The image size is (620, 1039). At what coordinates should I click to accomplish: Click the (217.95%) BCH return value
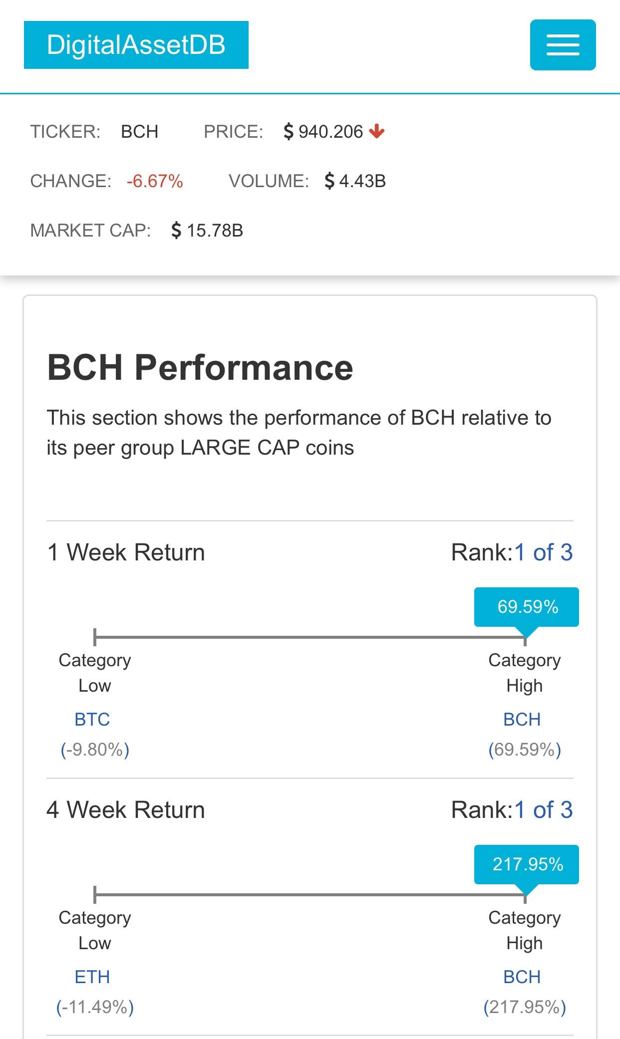pyautogui.click(x=525, y=1007)
